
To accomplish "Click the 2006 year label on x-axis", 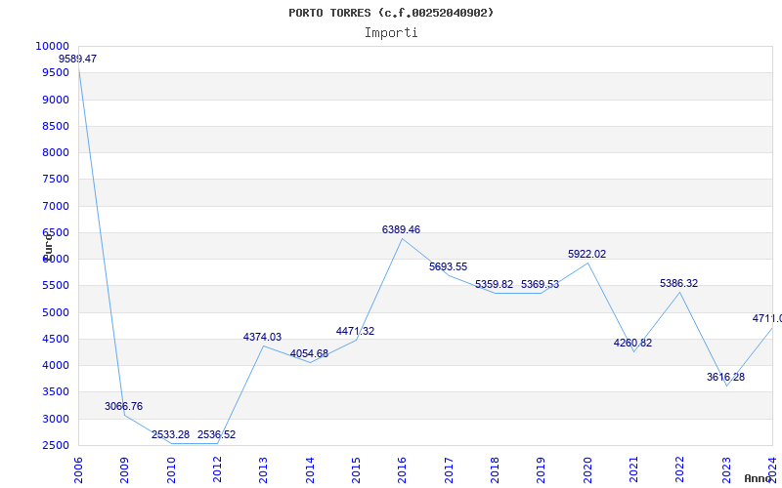I will pos(78,470).
